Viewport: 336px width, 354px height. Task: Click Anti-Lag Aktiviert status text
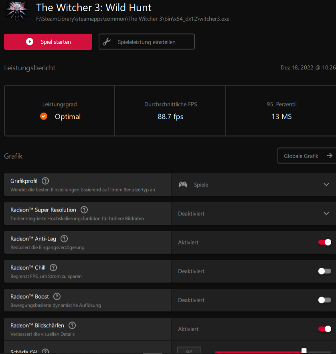[188, 242]
